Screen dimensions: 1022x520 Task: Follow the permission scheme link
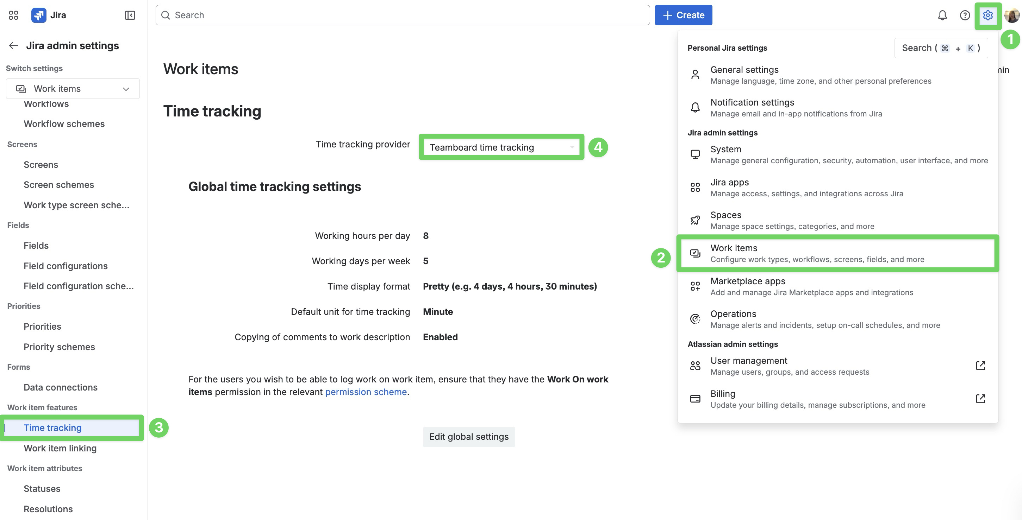pos(366,392)
